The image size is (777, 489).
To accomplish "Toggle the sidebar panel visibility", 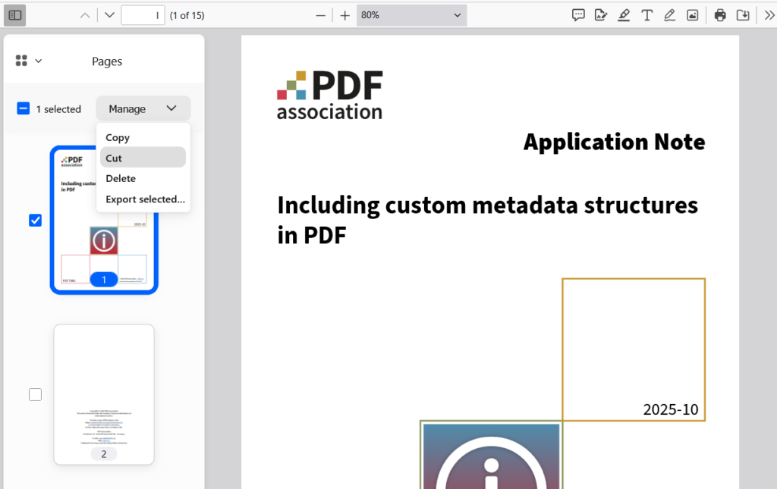I will 14,14.
